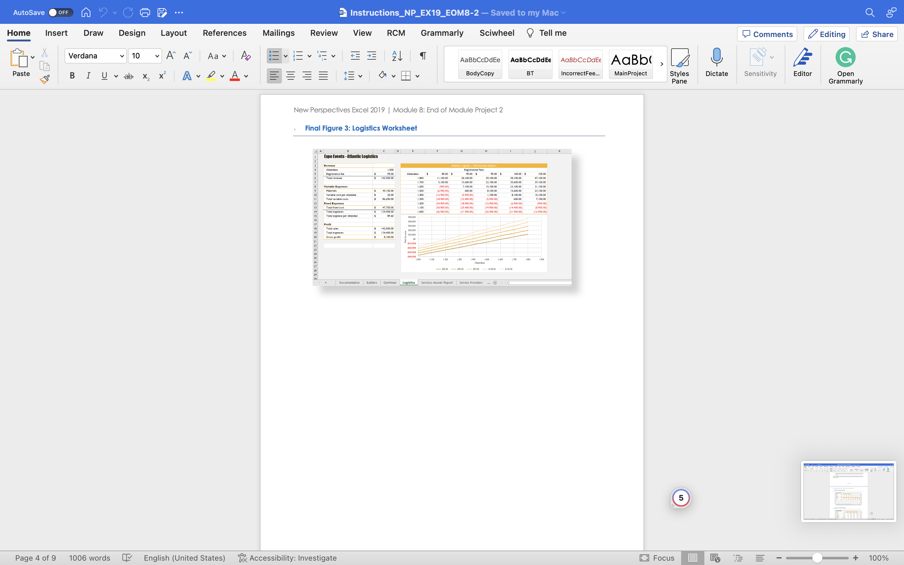
Task: Click the zoom slider handle
Action: (x=817, y=558)
